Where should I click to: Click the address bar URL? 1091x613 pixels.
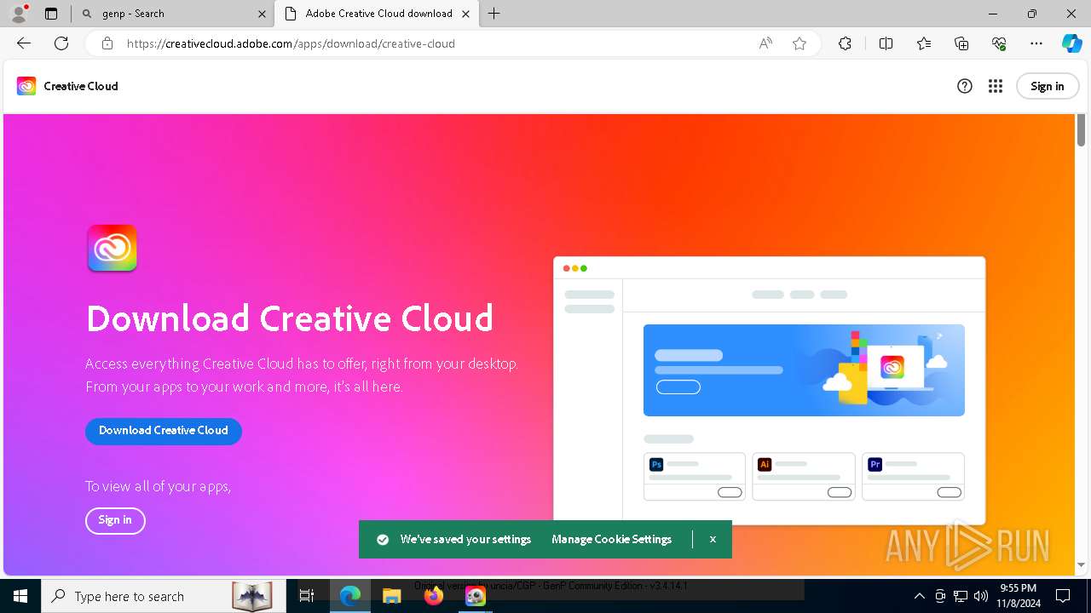click(291, 43)
